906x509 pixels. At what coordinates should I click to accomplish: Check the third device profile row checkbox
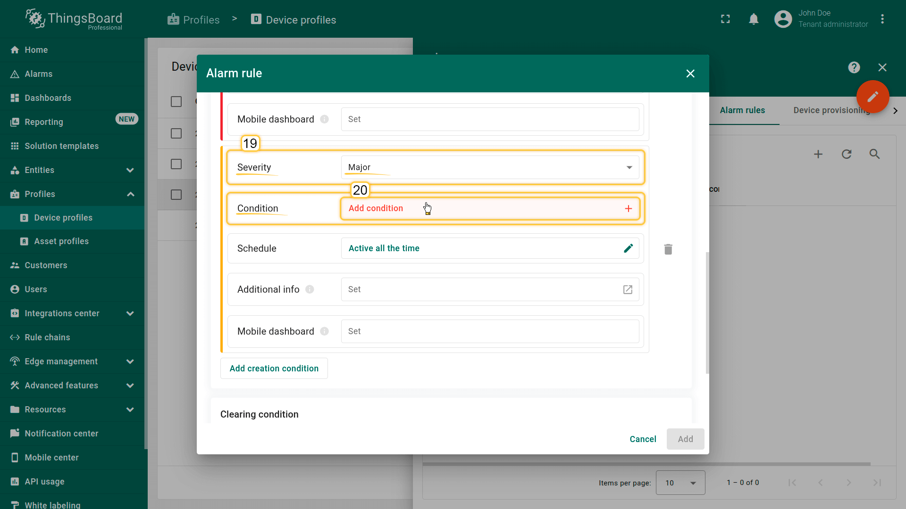coord(176,195)
